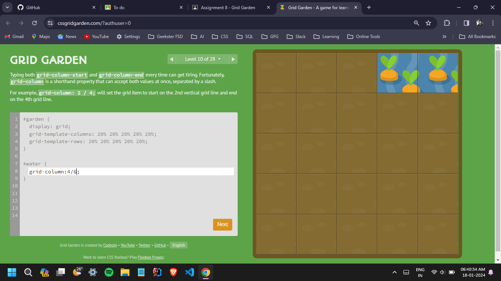The width and height of the screenshot is (501, 281).
Task: Launch Visual Studio Code from the taskbar
Action: click(189, 272)
